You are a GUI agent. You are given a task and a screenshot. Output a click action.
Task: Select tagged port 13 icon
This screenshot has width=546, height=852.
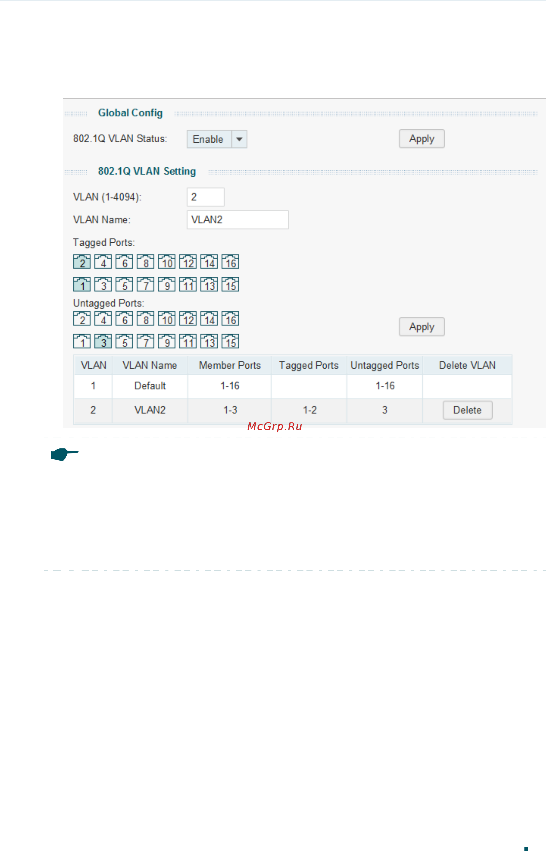pos(209,284)
